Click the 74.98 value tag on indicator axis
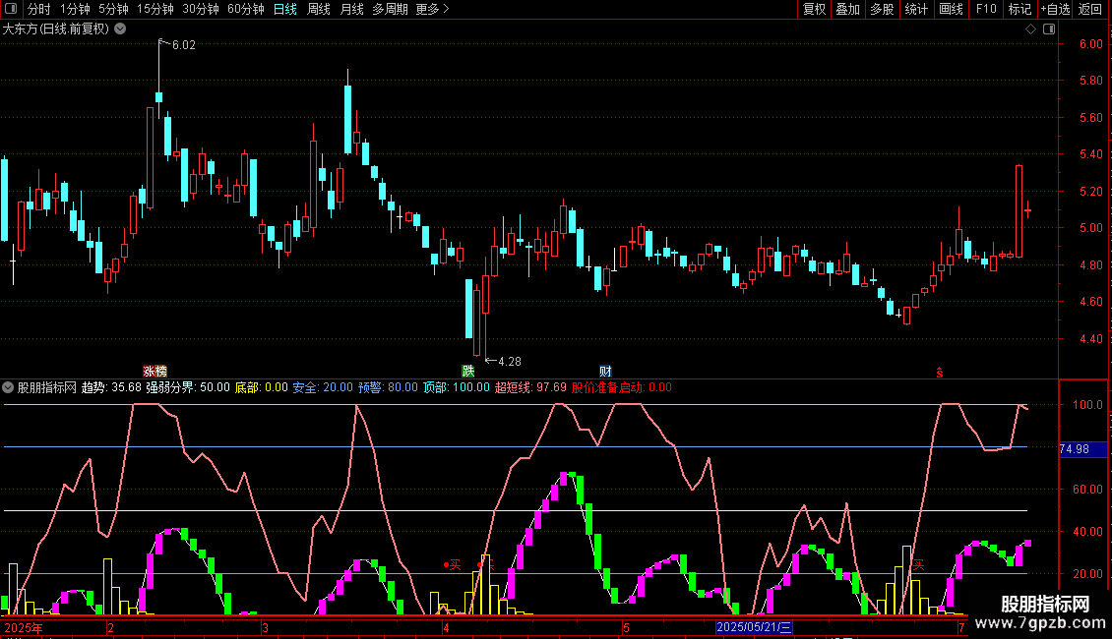 coord(1082,449)
